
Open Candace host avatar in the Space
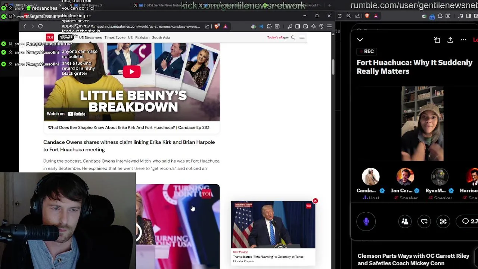(x=370, y=177)
